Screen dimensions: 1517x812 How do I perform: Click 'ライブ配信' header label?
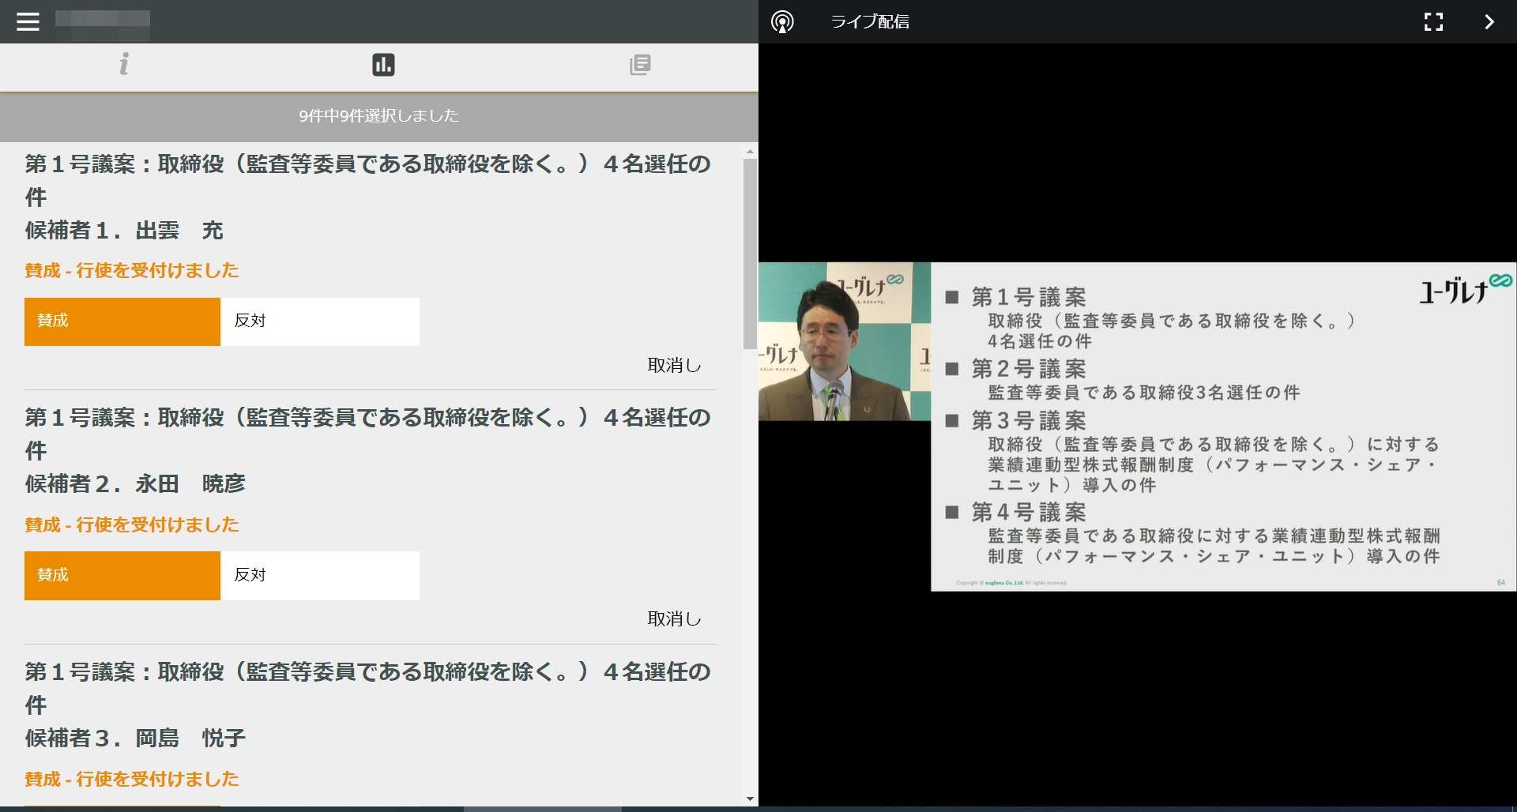(x=870, y=22)
